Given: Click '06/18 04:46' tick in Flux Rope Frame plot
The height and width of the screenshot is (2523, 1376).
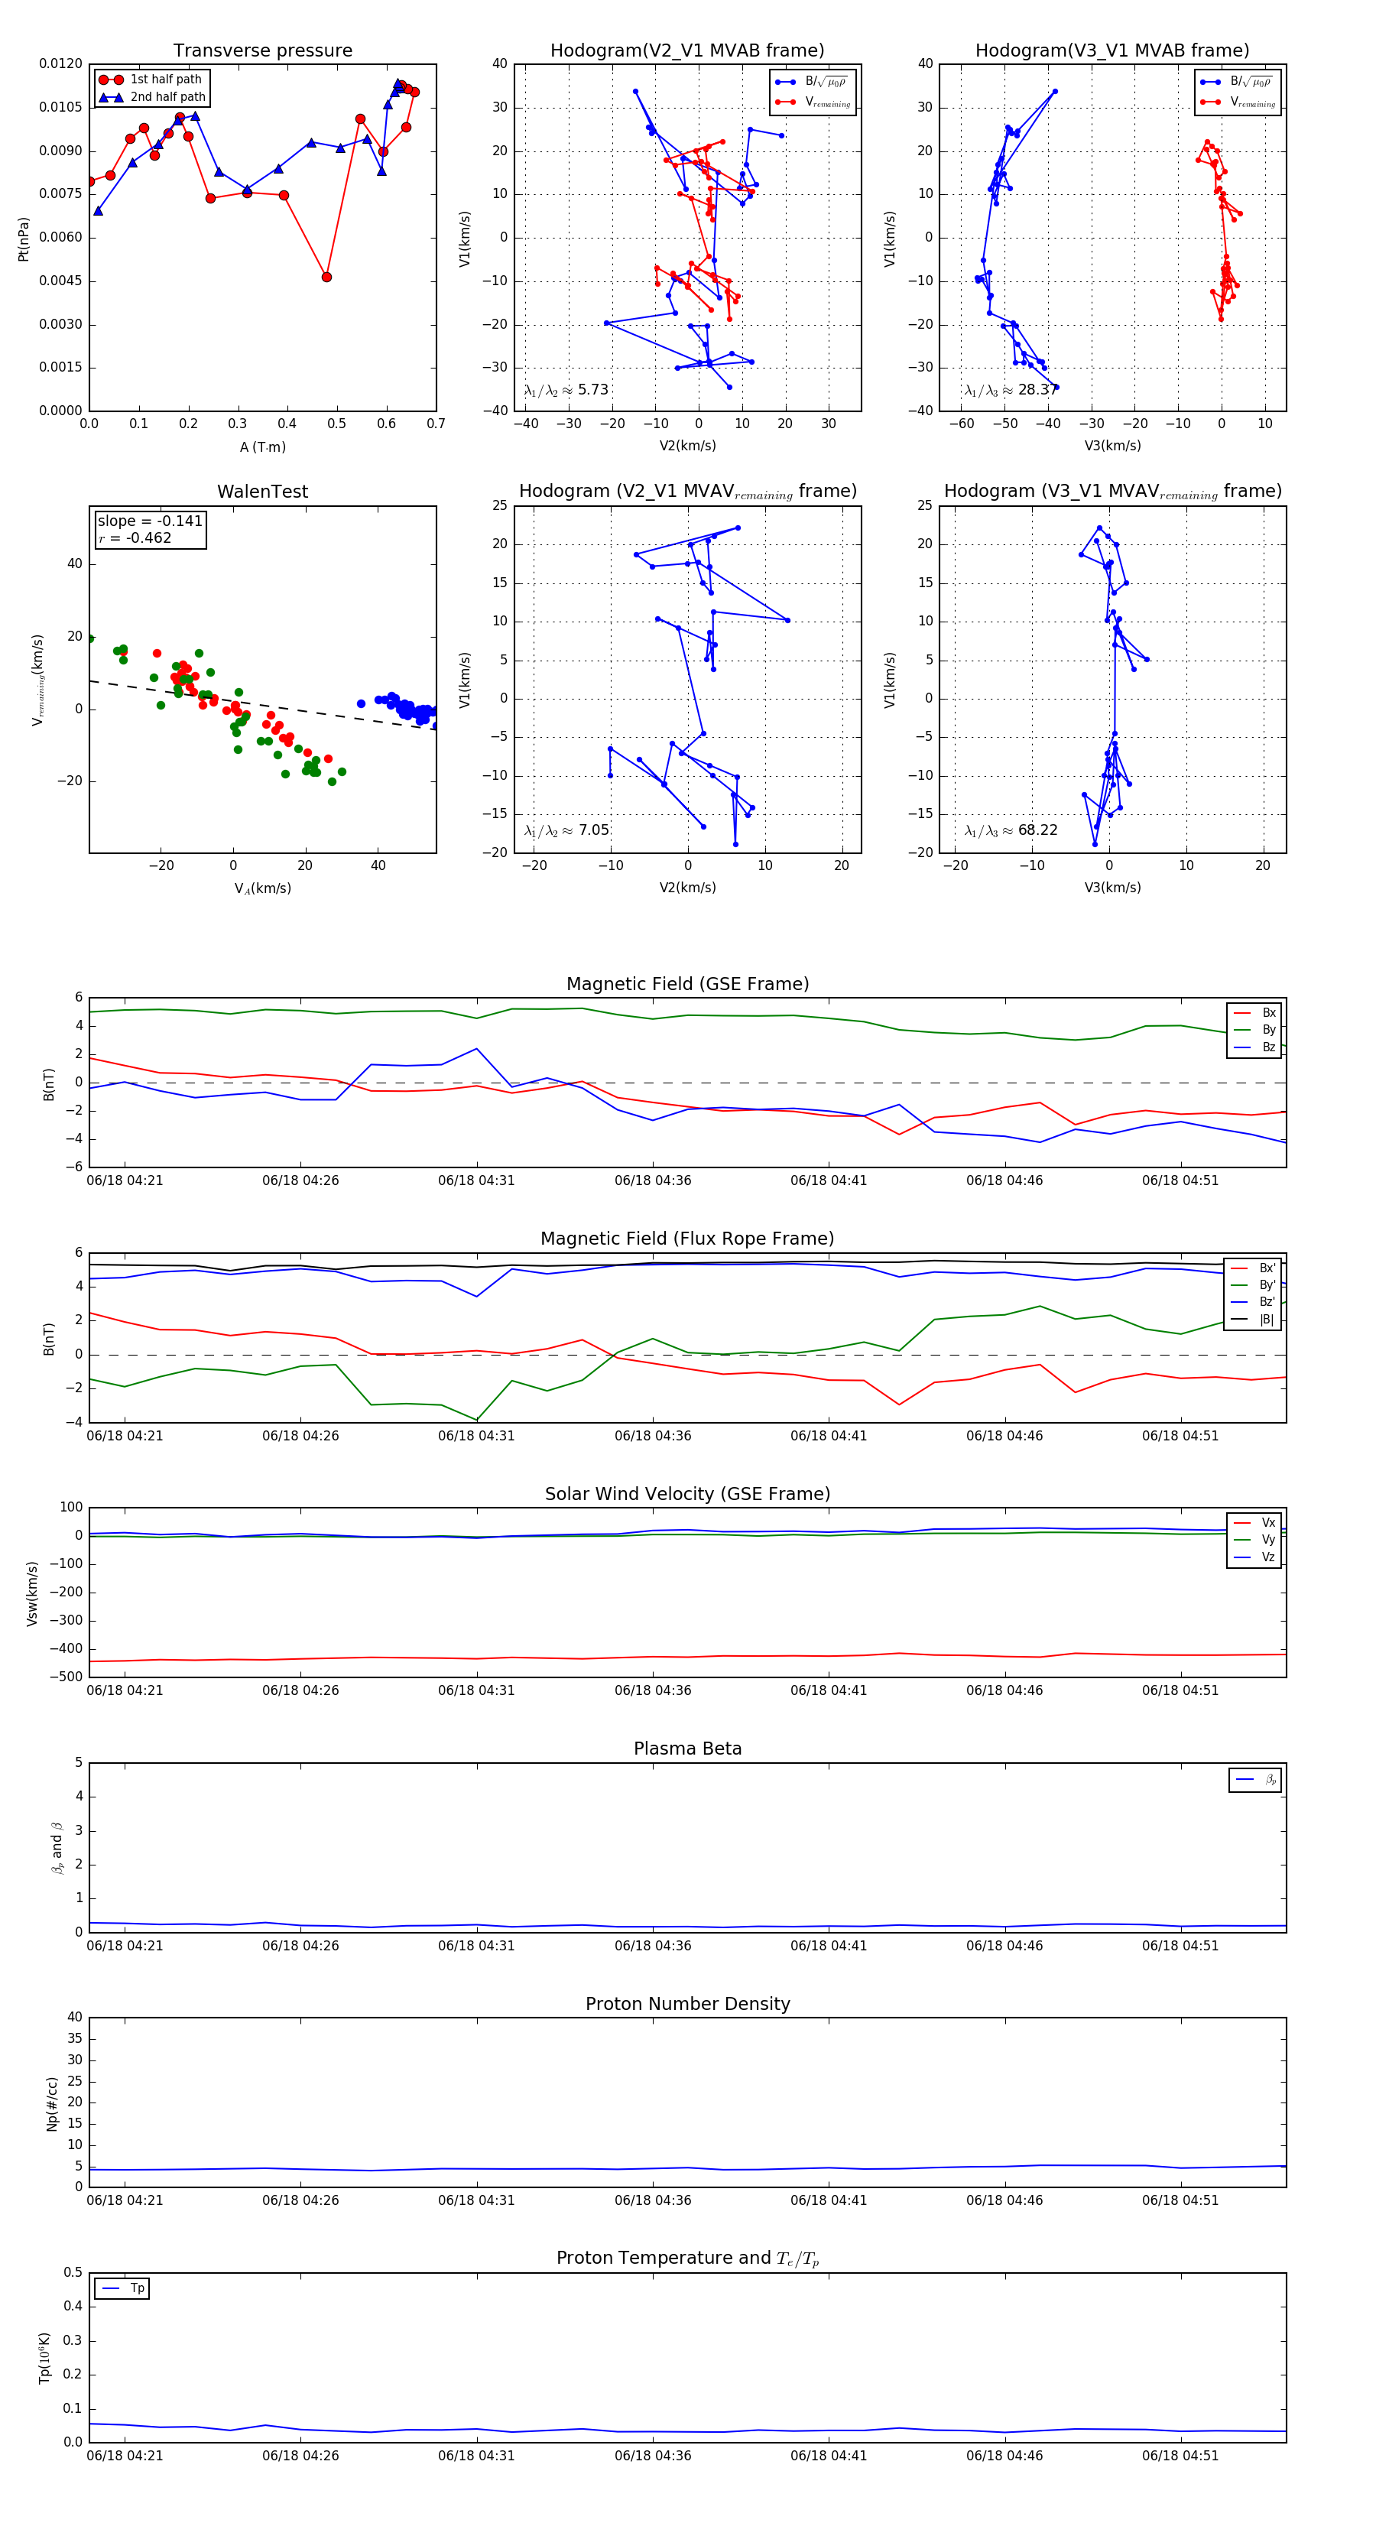Looking at the screenshot, I should 1004,1436.
